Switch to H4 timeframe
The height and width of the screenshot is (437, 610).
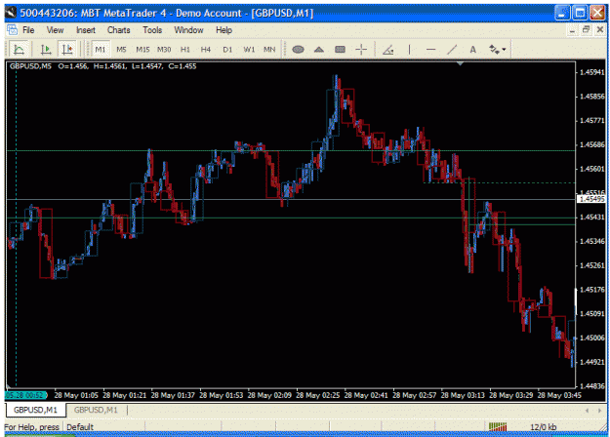tap(206, 50)
